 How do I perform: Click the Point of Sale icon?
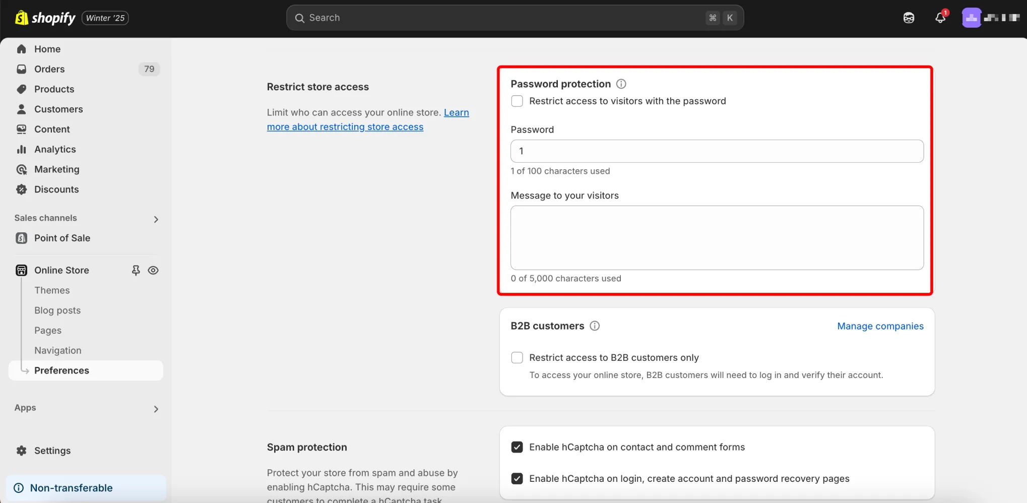click(21, 238)
